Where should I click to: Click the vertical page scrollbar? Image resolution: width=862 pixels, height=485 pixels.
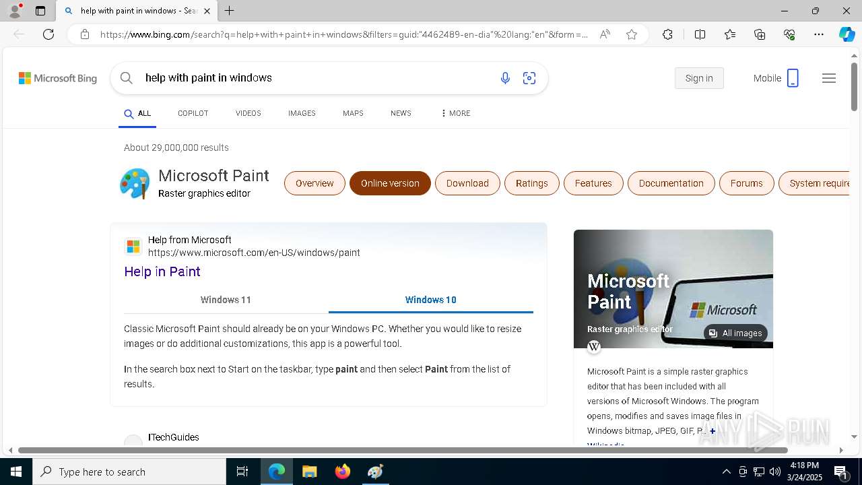pyautogui.click(x=854, y=88)
